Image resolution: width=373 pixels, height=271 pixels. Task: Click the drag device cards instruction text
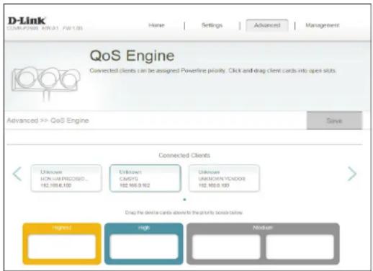184,213
